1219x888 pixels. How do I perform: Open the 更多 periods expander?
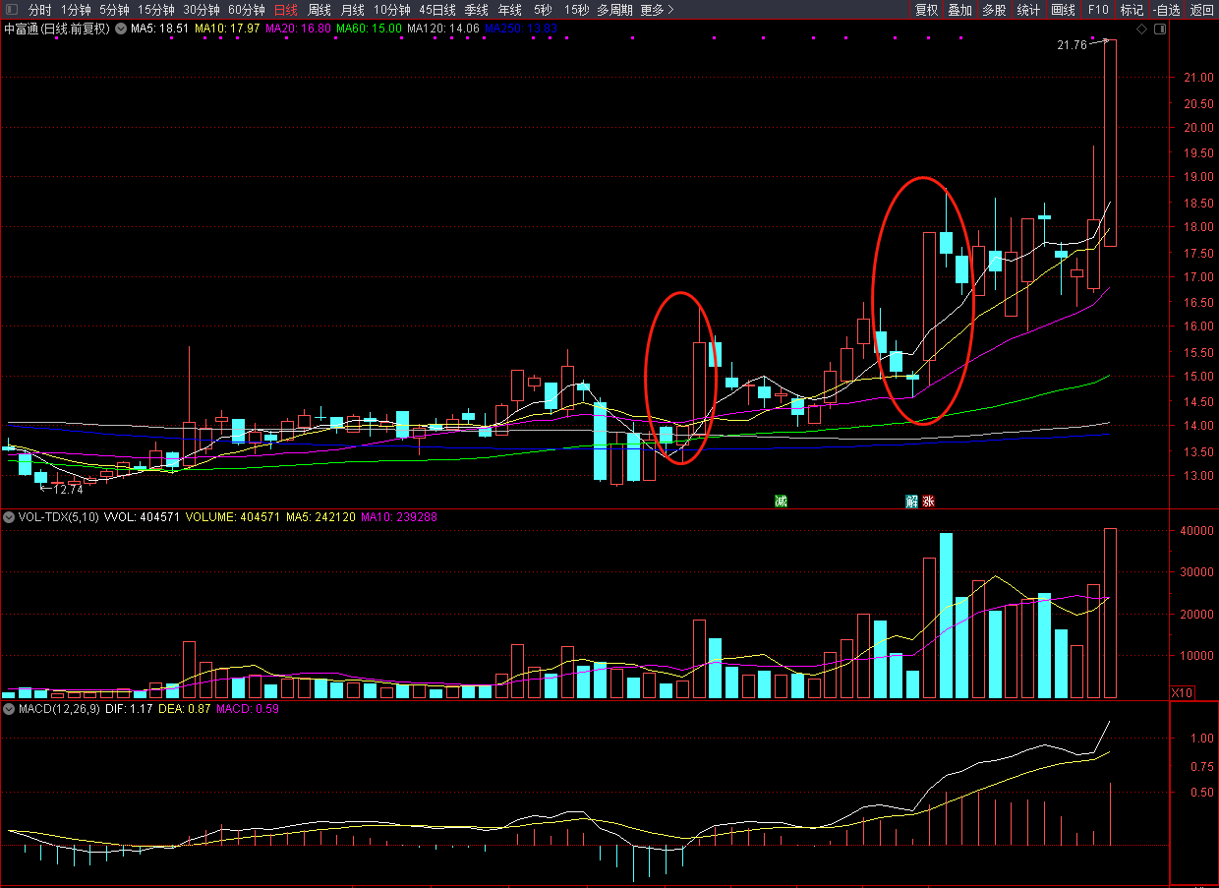click(x=657, y=10)
